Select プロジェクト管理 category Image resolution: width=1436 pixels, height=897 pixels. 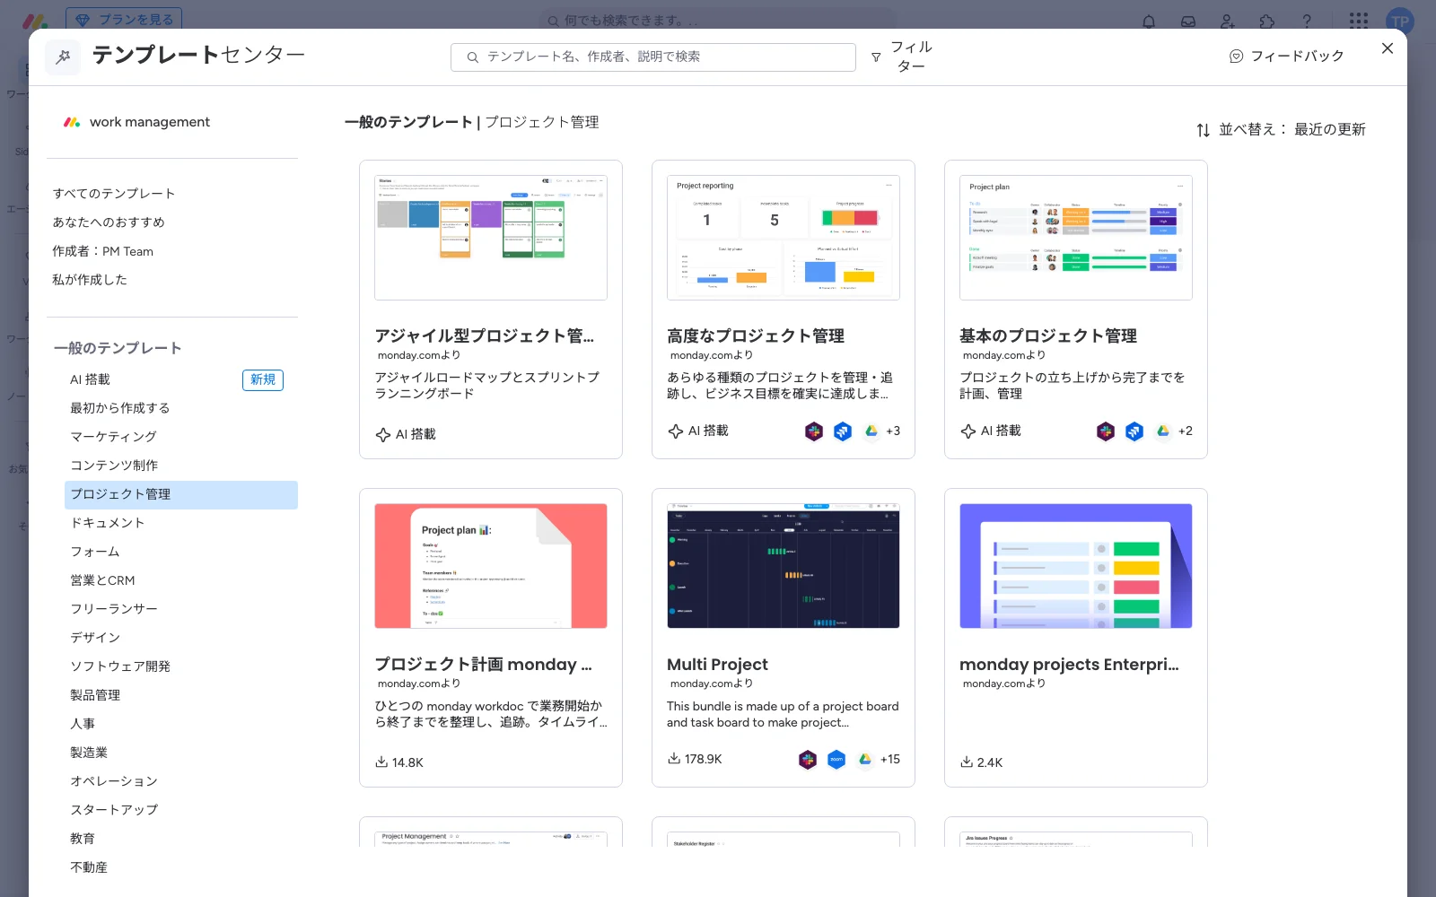(x=181, y=495)
